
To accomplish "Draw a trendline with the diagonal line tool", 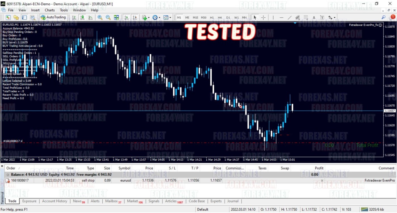I will pos(290,18).
